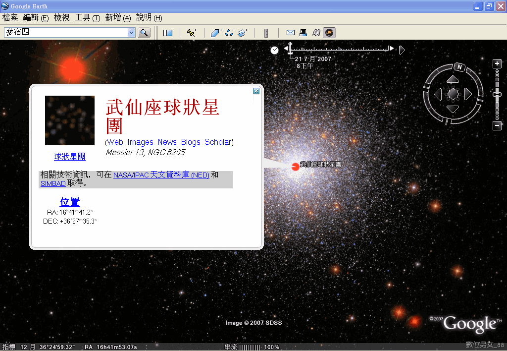Click the print icon

click(303, 33)
